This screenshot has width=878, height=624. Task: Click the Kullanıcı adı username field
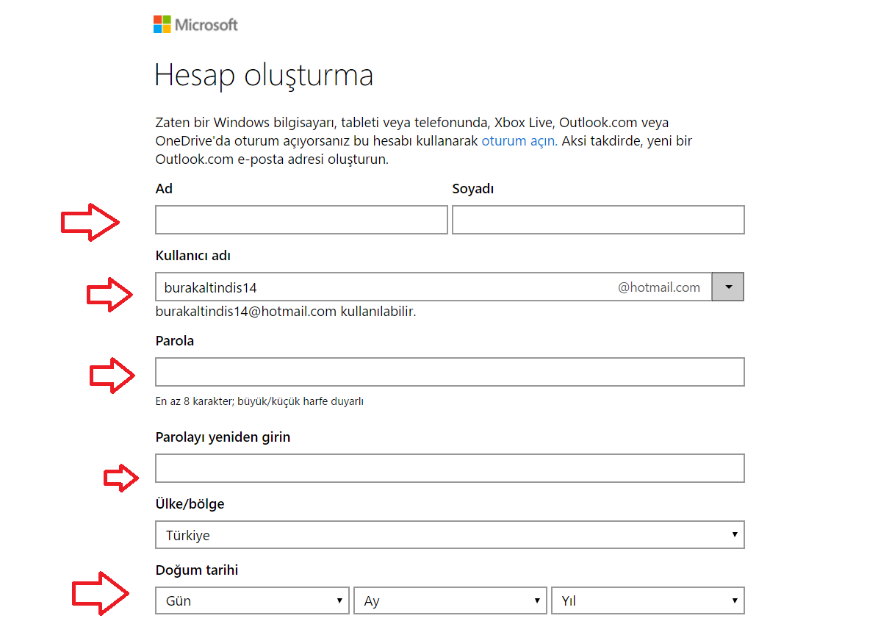pyautogui.click(x=433, y=287)
